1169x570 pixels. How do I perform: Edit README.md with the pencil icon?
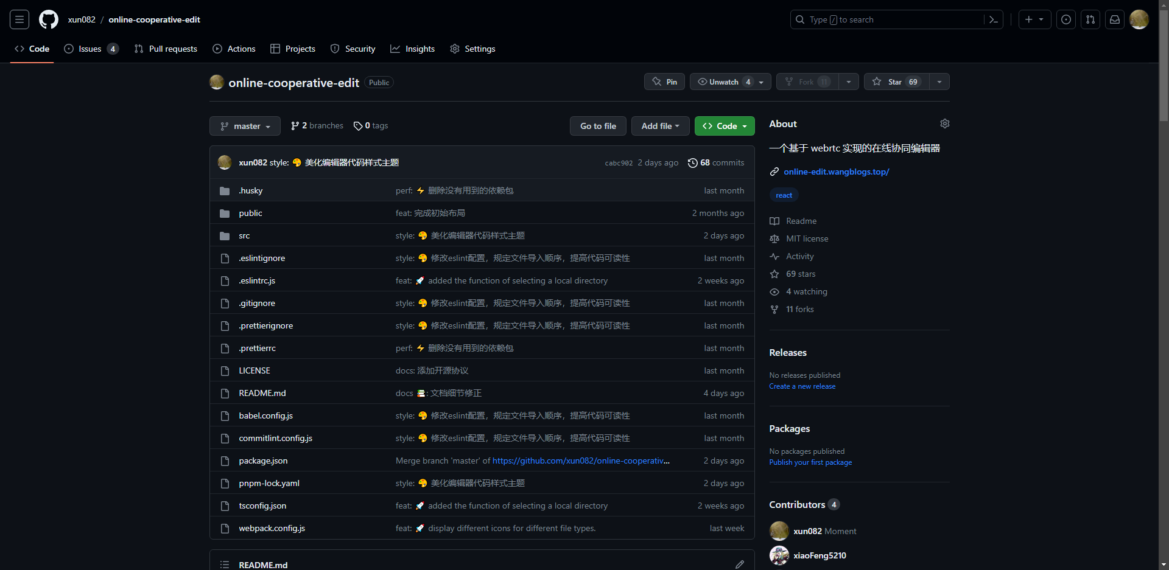tap(740, 565)
